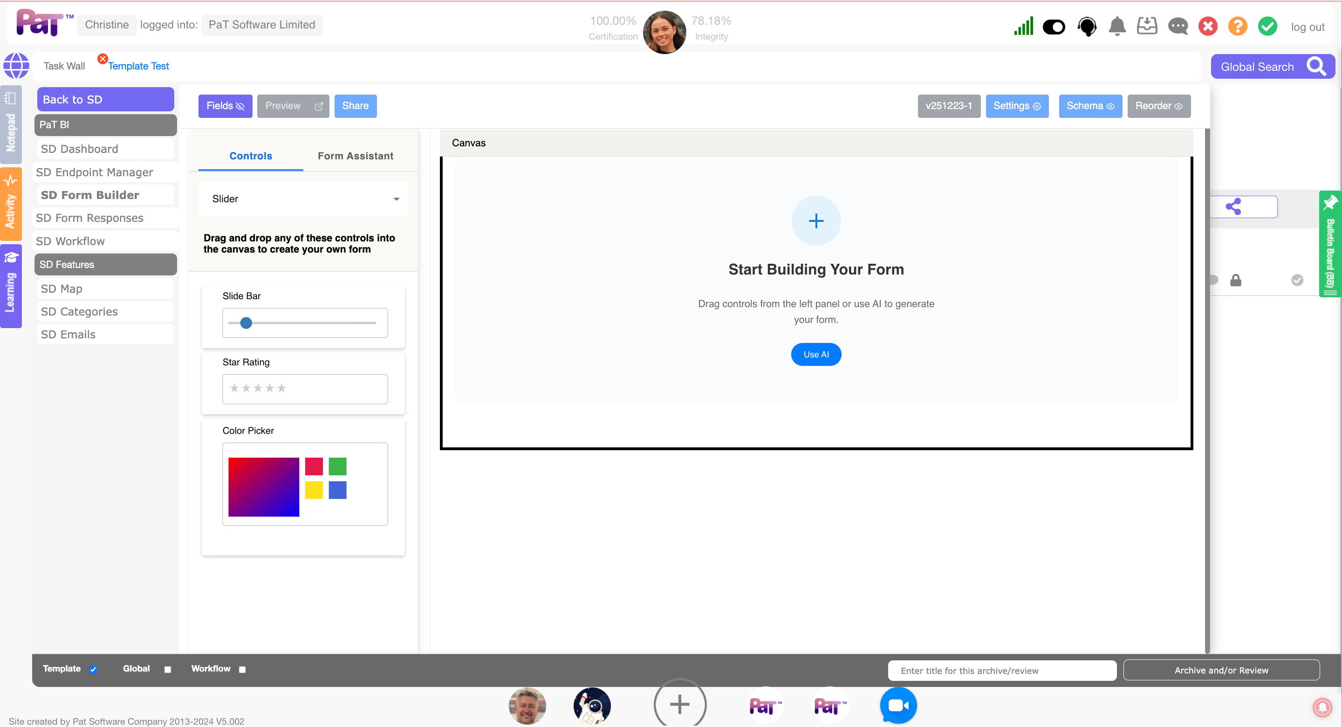Viewport: 1342px width, 727px height.
Task: Start a Zoom video call icon
Action: [x=898, y=705]
